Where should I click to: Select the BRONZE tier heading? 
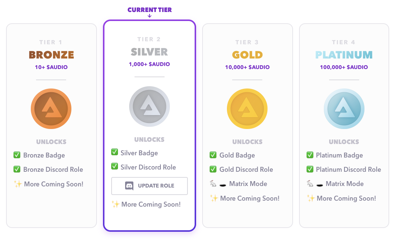pos(51,55)
